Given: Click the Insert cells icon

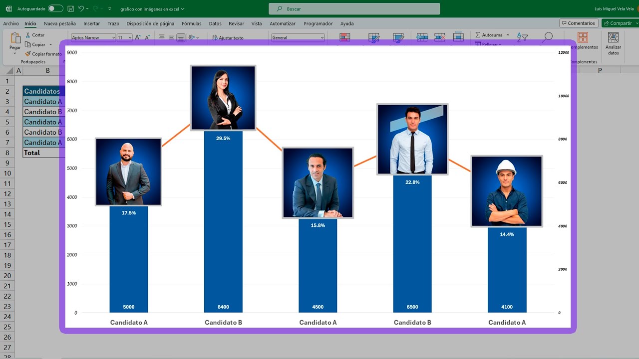Looking at the screenshot, I should 422,37.
